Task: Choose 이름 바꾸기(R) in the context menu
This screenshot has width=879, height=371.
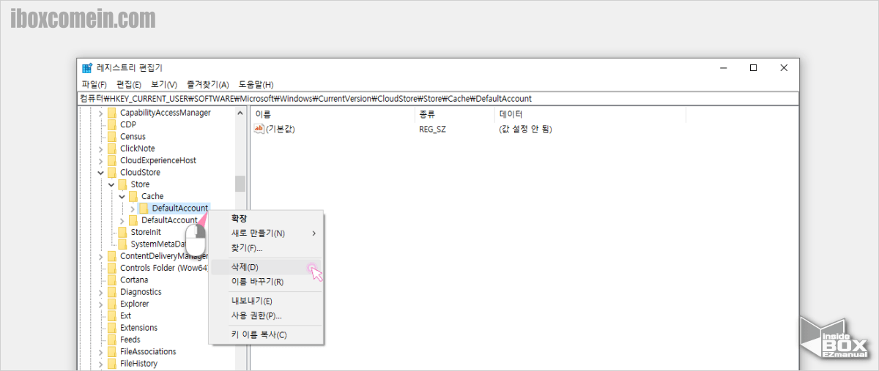Action: click(266, 282)
